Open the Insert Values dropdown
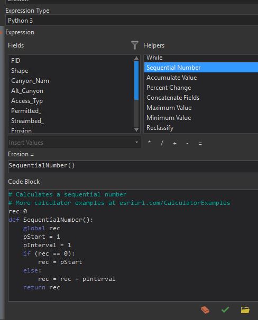 (74, 142)
